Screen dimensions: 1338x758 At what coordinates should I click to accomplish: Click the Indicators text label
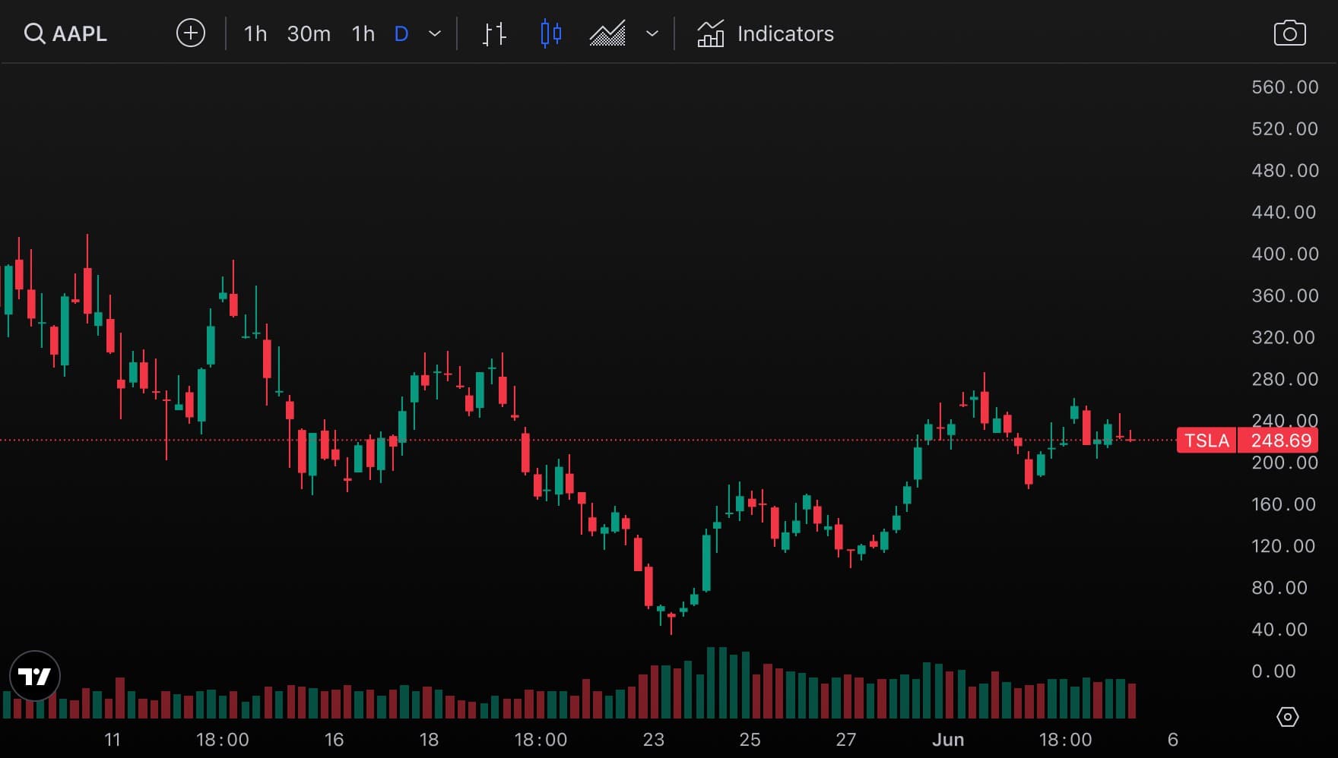(785, 33)
